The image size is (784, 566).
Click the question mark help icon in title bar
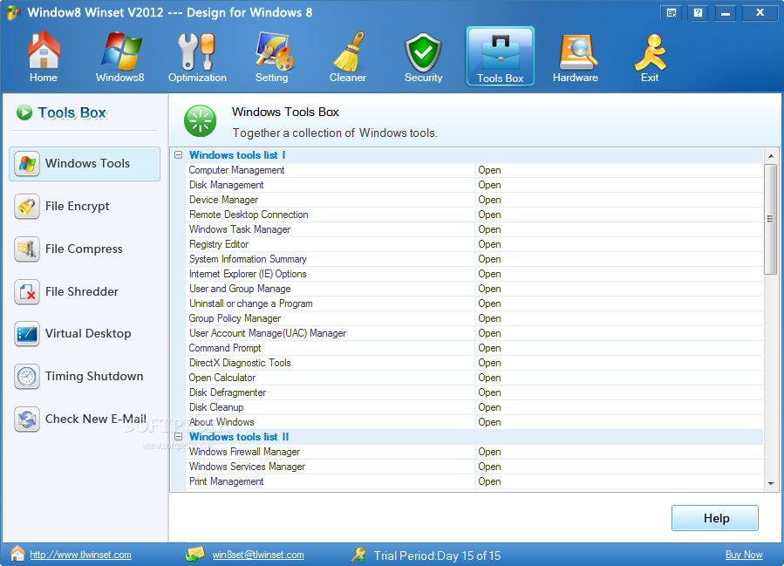[698, 13]
